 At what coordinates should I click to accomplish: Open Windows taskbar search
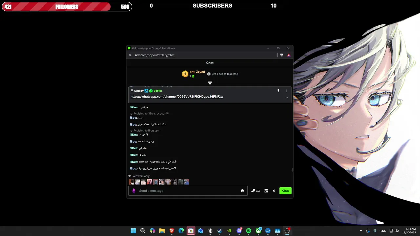click(143, 231)
